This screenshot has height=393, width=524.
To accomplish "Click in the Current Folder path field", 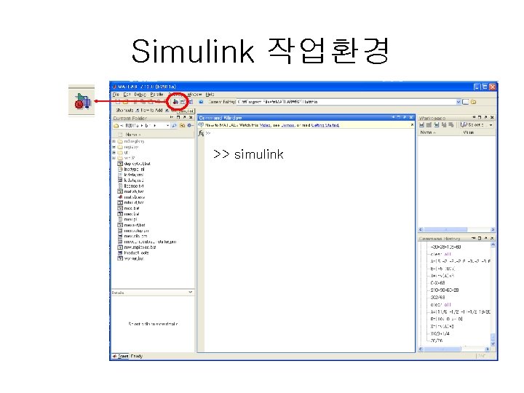I will (346, 102).
